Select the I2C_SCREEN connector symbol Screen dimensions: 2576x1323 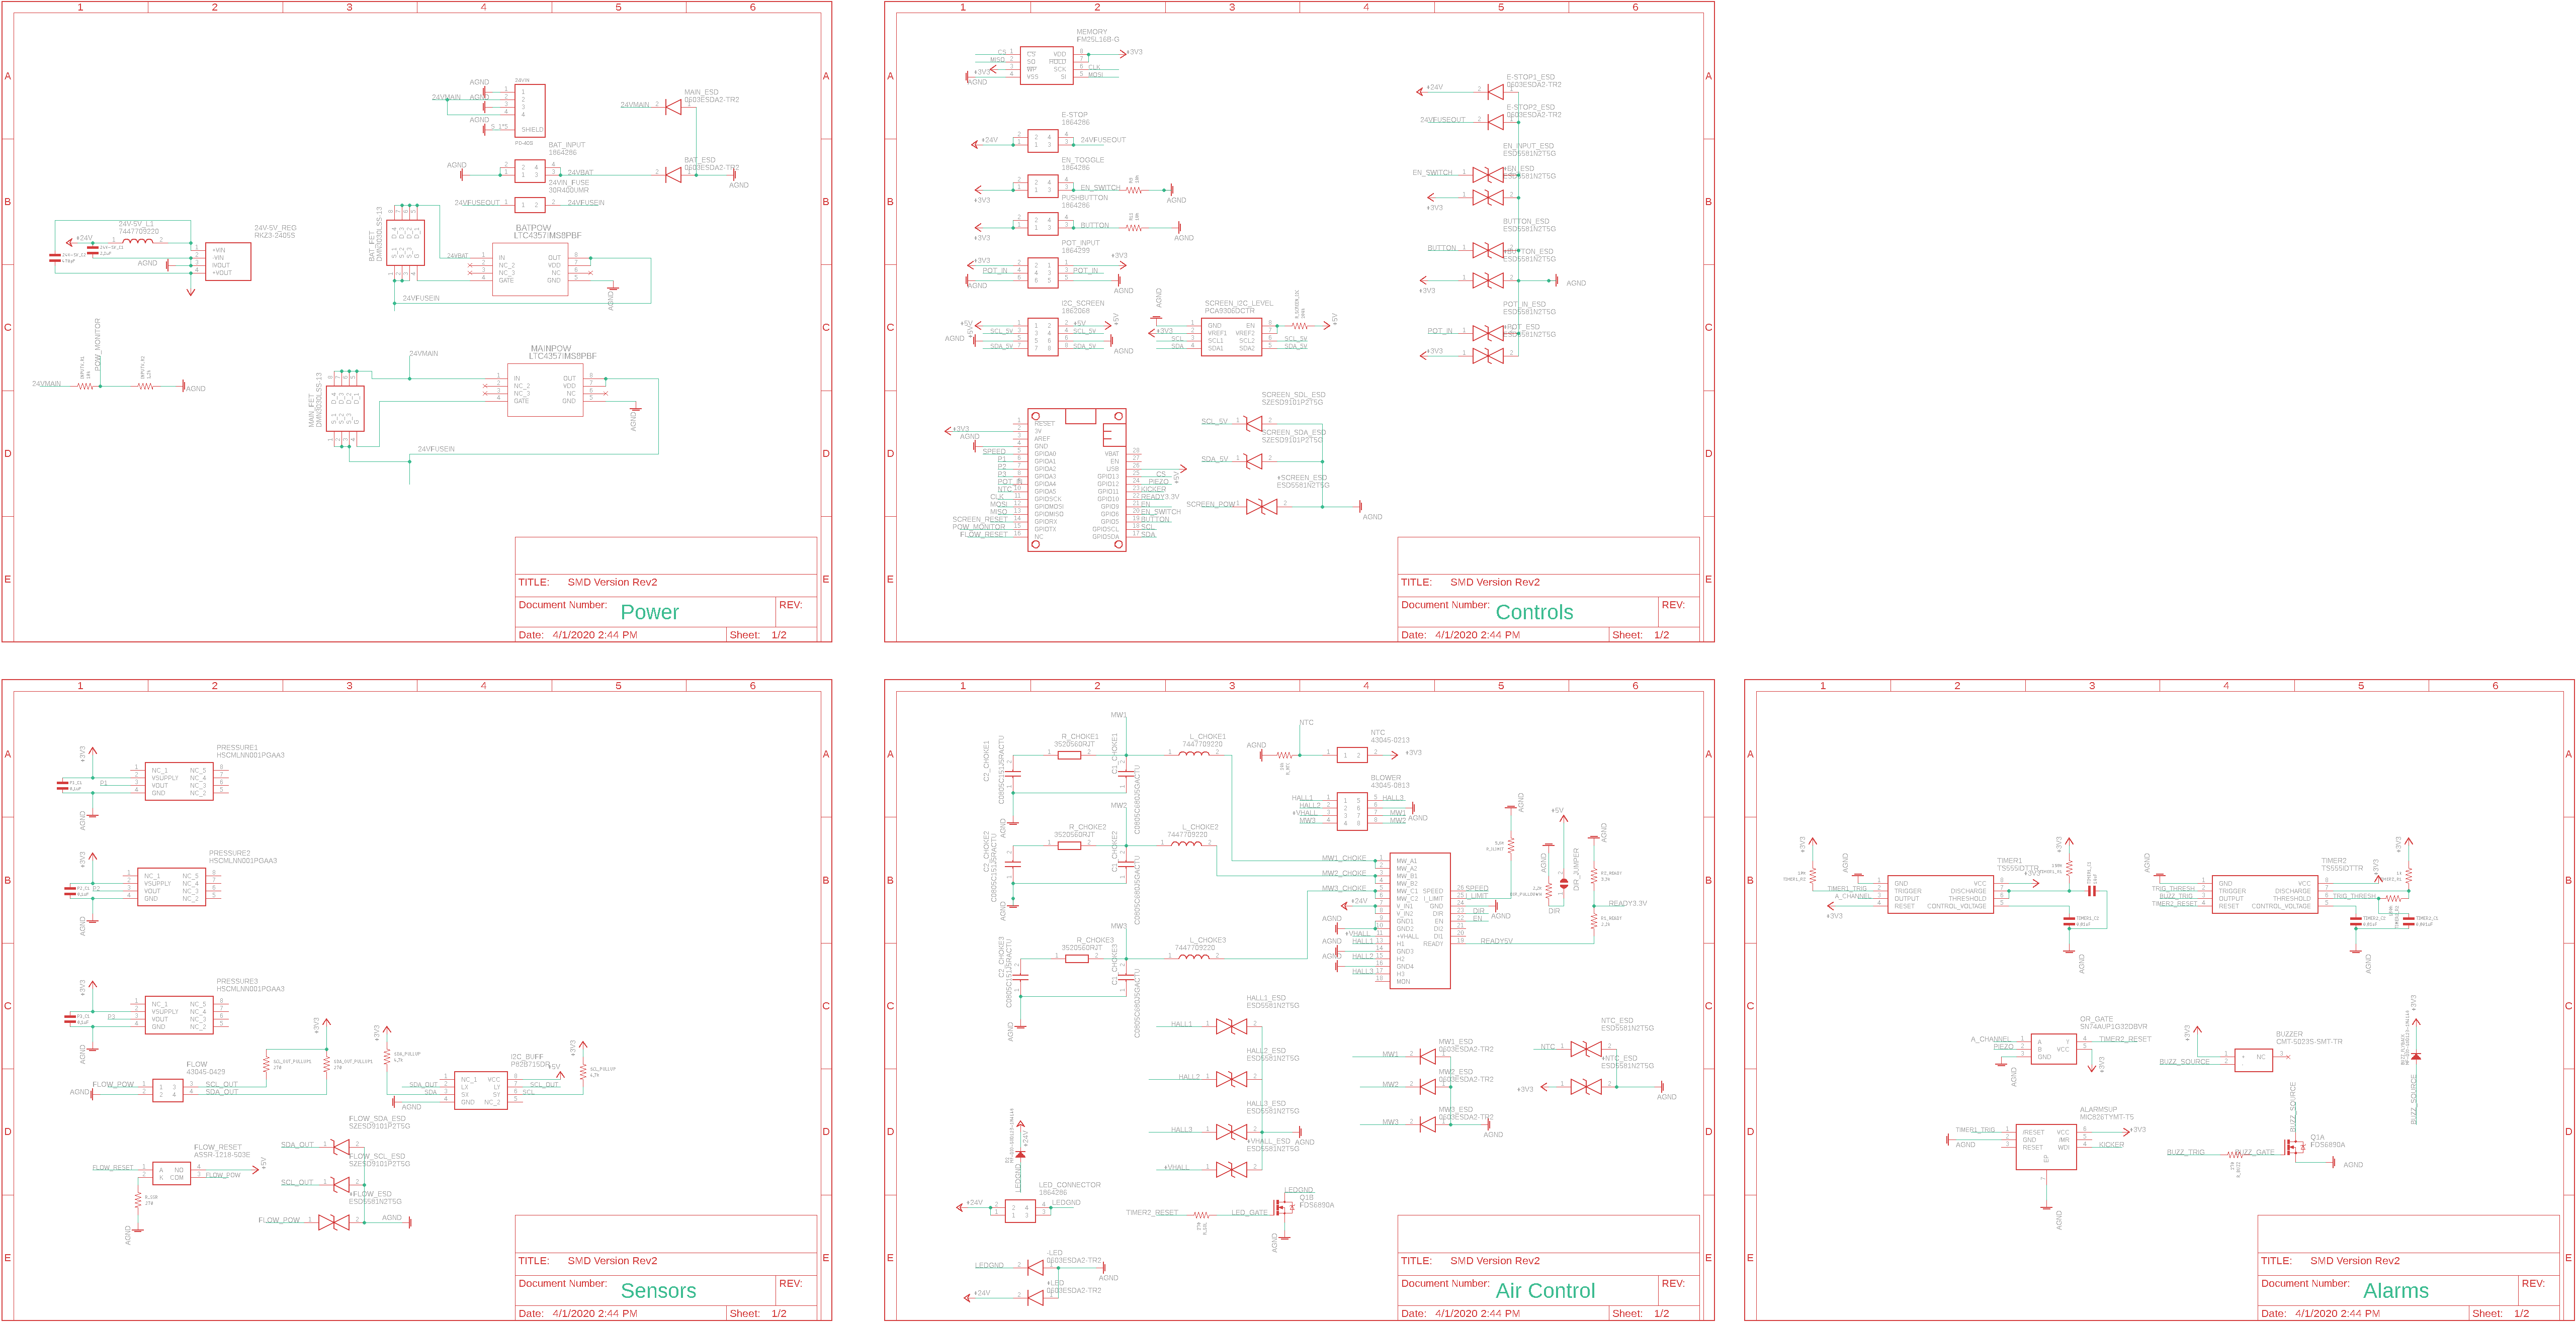point(1043,337)
